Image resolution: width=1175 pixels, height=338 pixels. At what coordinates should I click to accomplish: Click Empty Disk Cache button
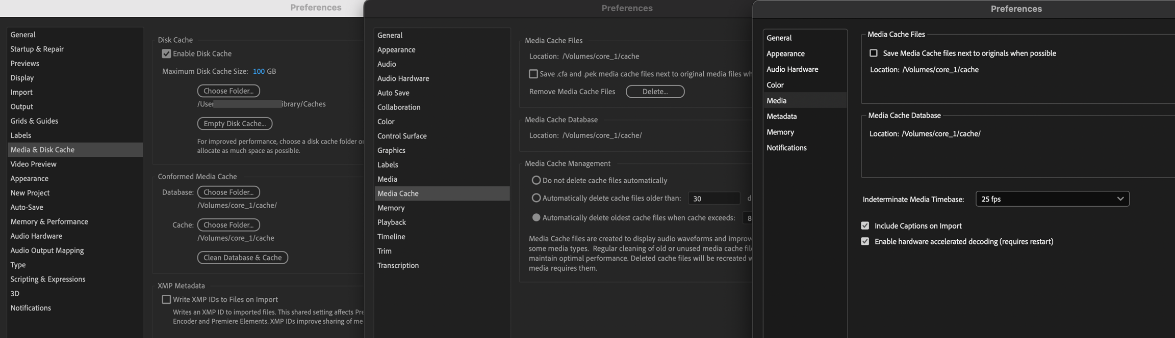pyautogui.click(x=235, y=124)
